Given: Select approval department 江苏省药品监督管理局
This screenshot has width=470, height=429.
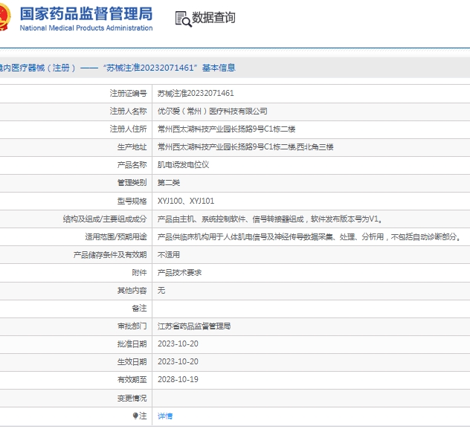Looking at the screenshot, I should click(x=194, y=326).
